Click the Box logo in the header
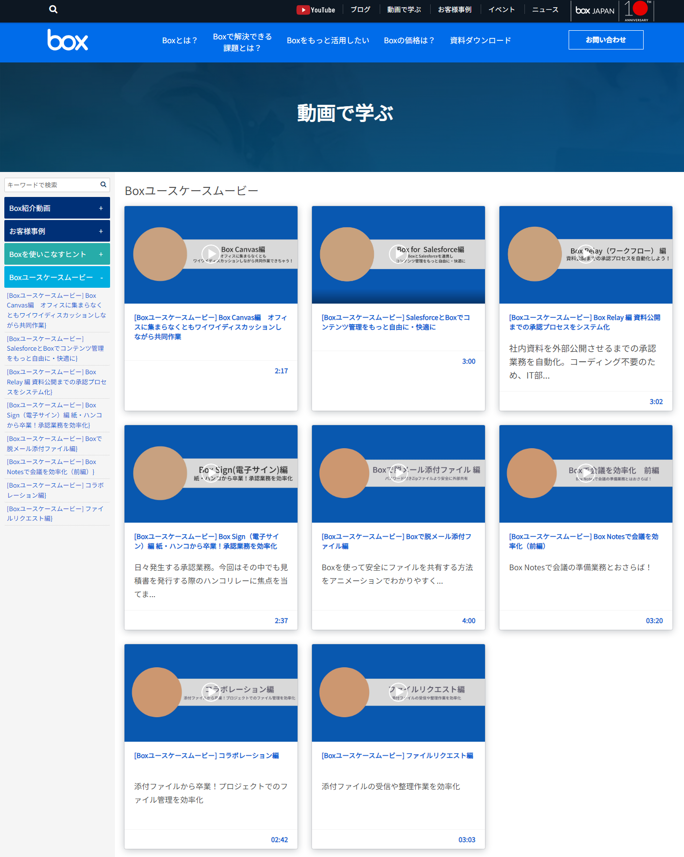This screenshot has width=684, height=857. tap(68, 40)
